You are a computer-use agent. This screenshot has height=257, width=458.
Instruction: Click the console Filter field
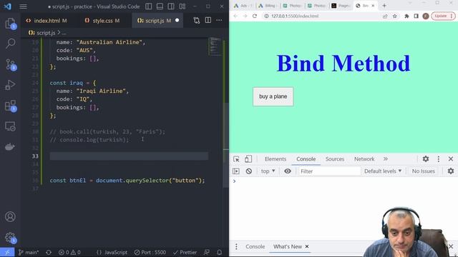[x=329, y=171]
